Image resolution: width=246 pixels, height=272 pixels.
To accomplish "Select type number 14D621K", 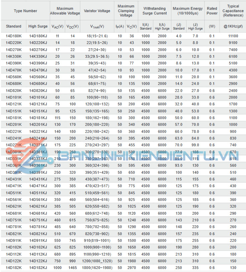I will click(14, 206).
